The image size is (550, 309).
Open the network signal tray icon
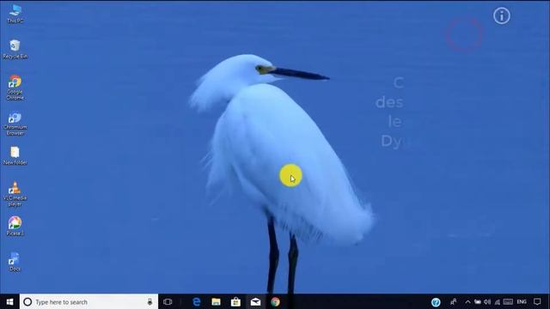click(497, 301)
